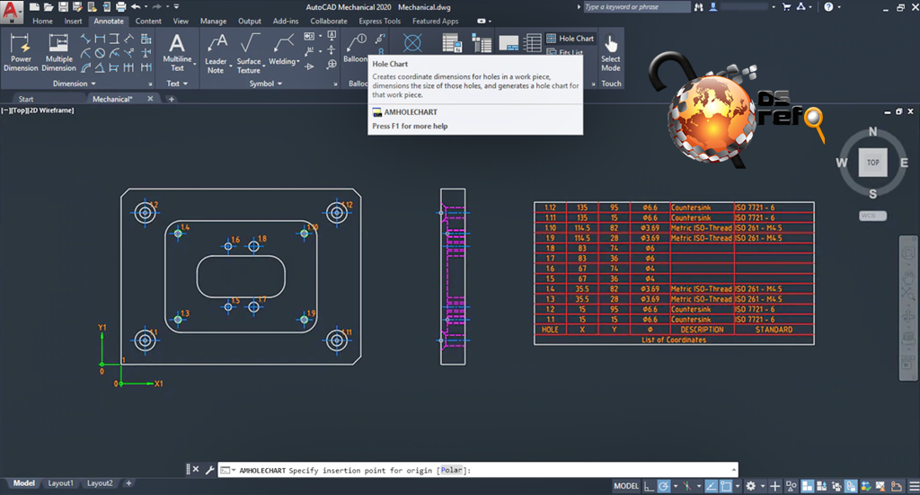Open the Start drawing tab
The image size is (920, 495).
[26, 99]
